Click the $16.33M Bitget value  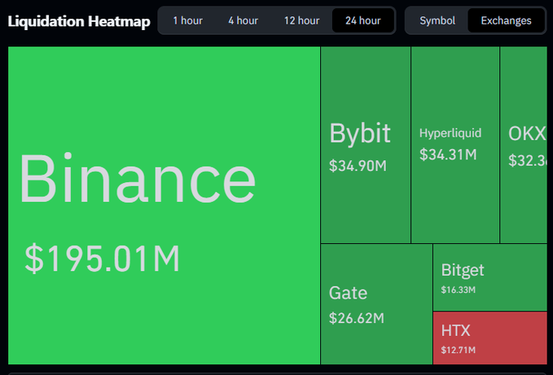[x=459, y=290]
